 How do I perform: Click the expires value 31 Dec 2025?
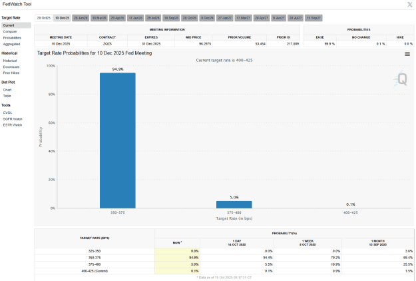[151, 44]
